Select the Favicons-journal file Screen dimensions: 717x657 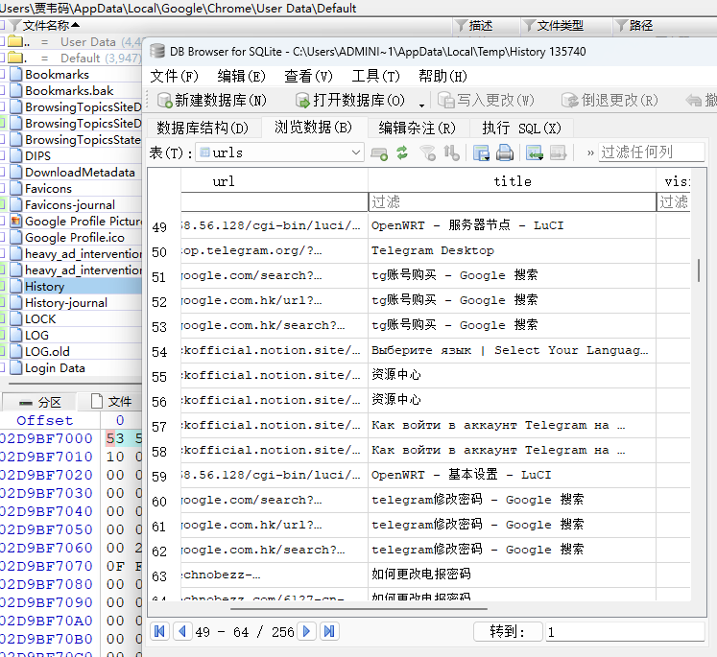(69, 205)
